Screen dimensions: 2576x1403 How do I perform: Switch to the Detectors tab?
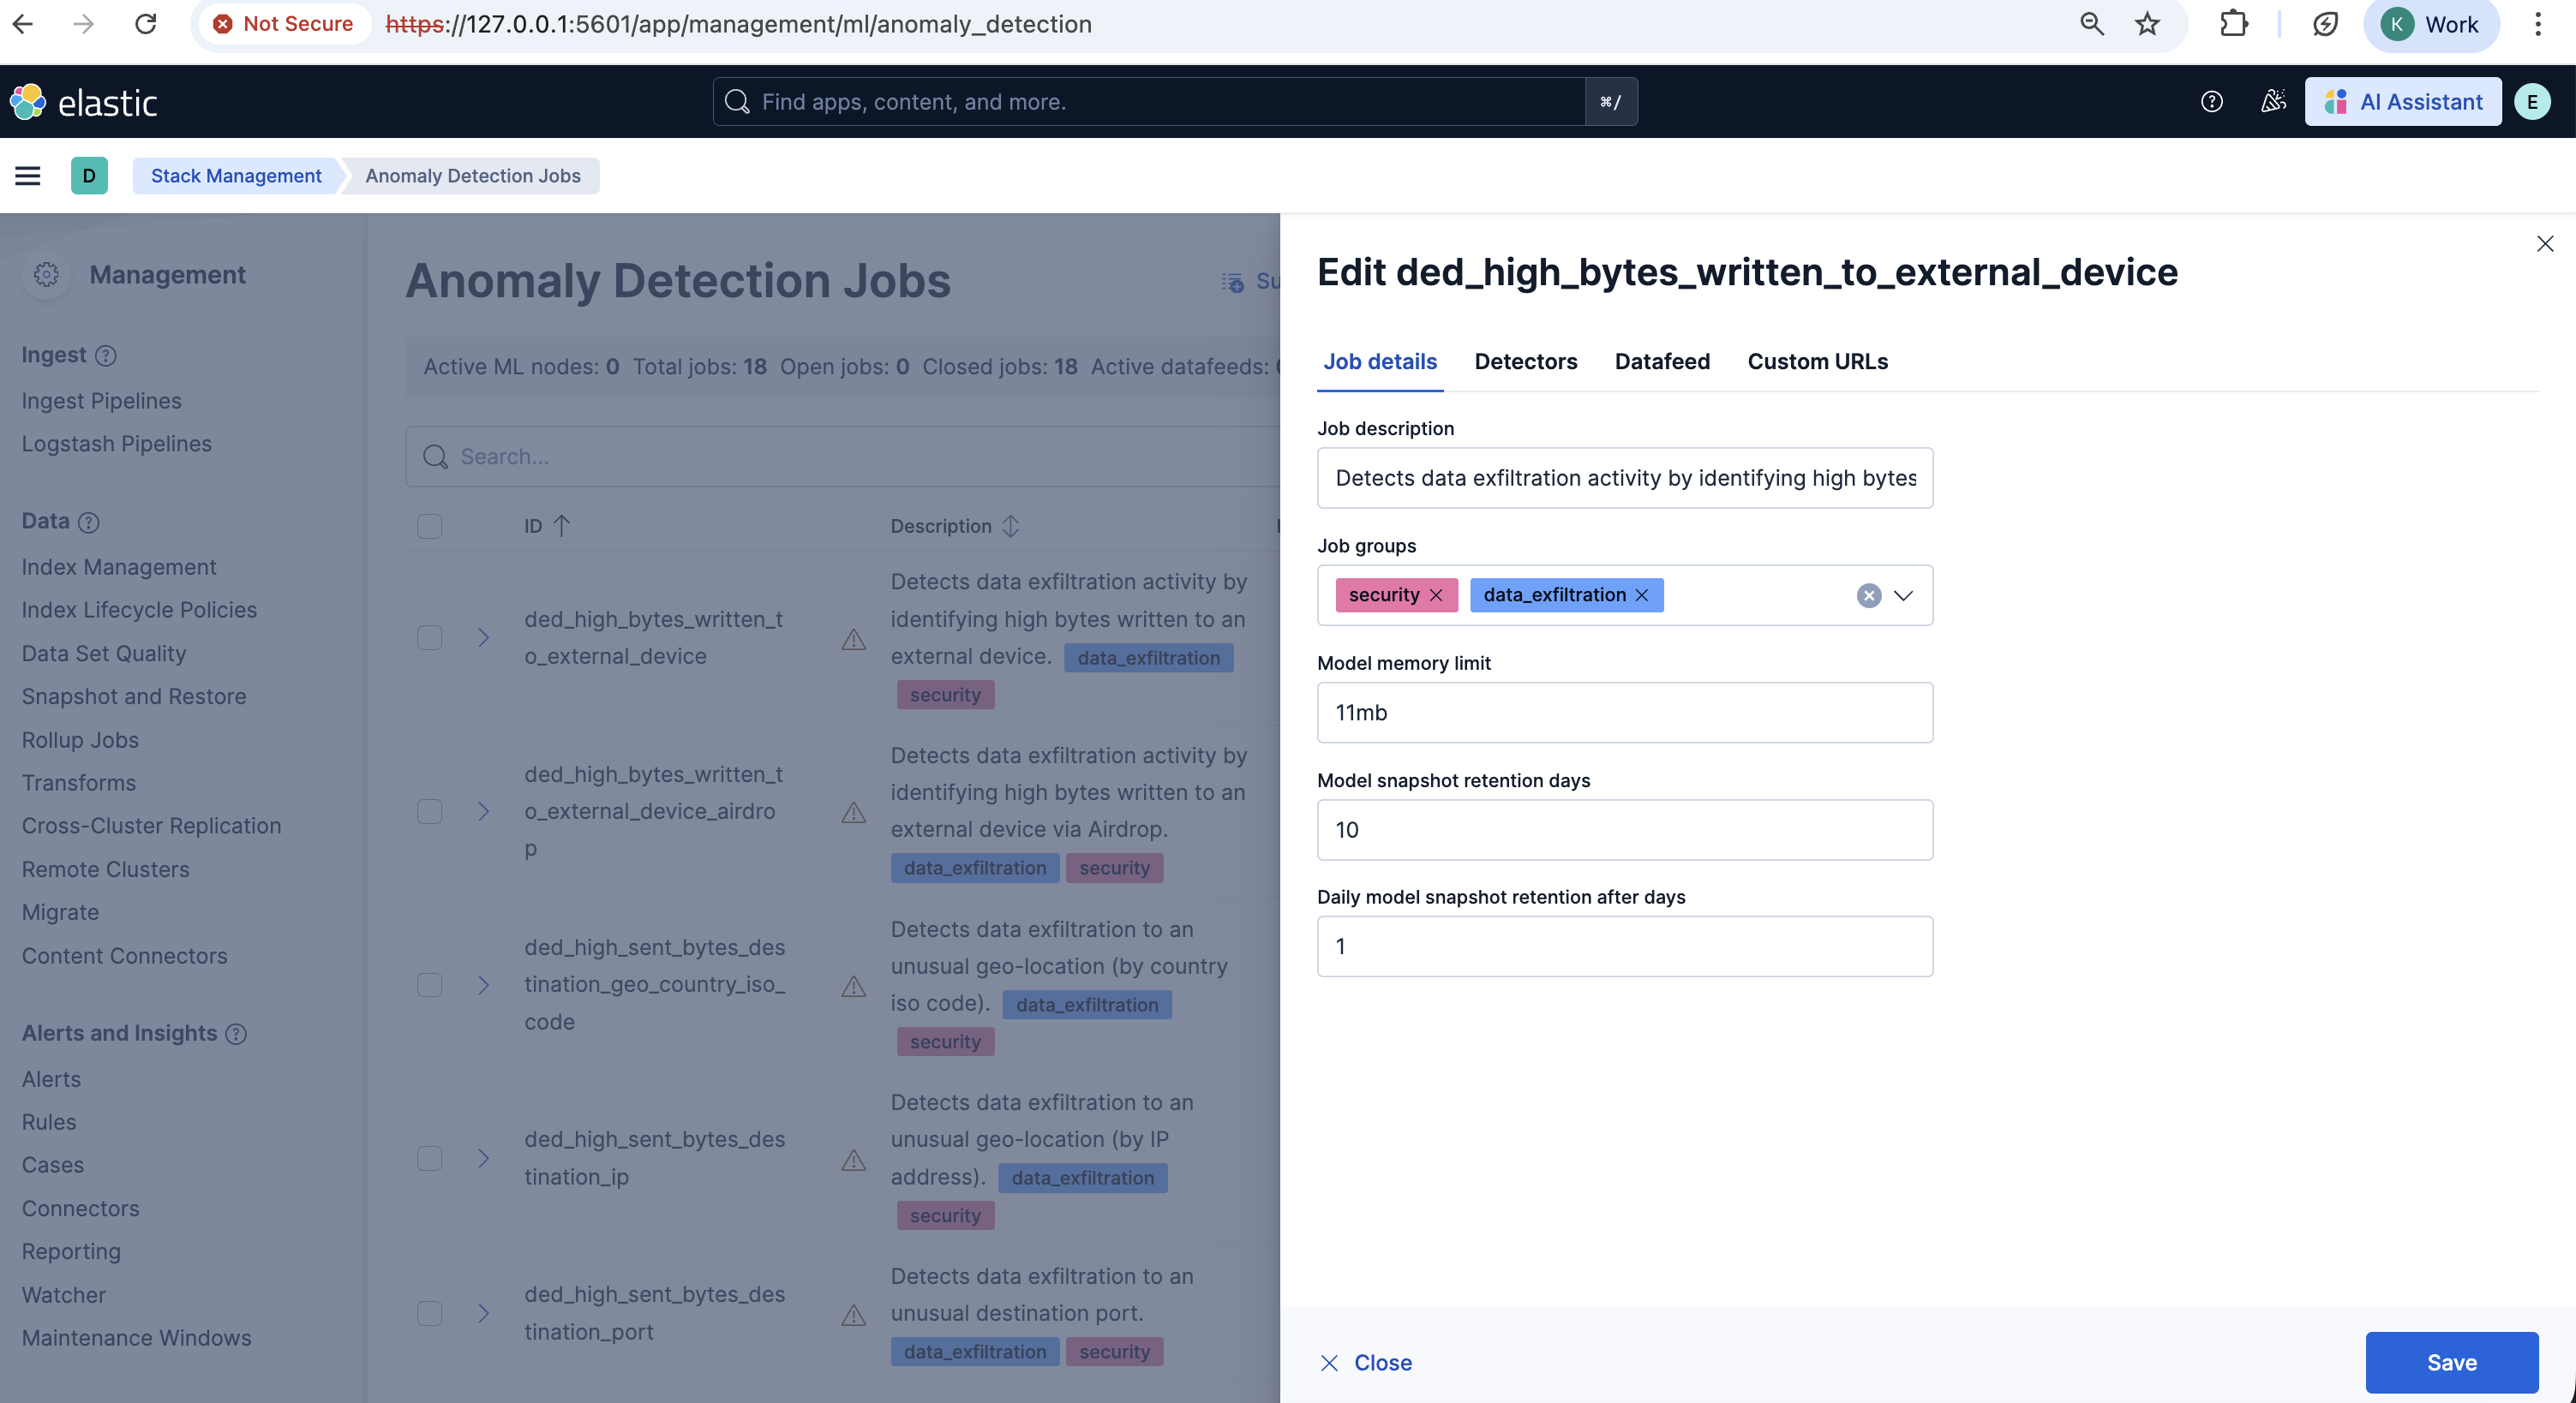point(1526,361)
